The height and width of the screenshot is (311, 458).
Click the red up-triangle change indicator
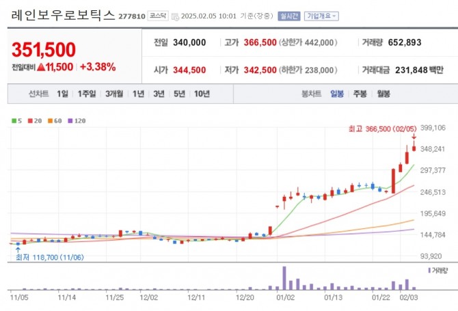41,67
